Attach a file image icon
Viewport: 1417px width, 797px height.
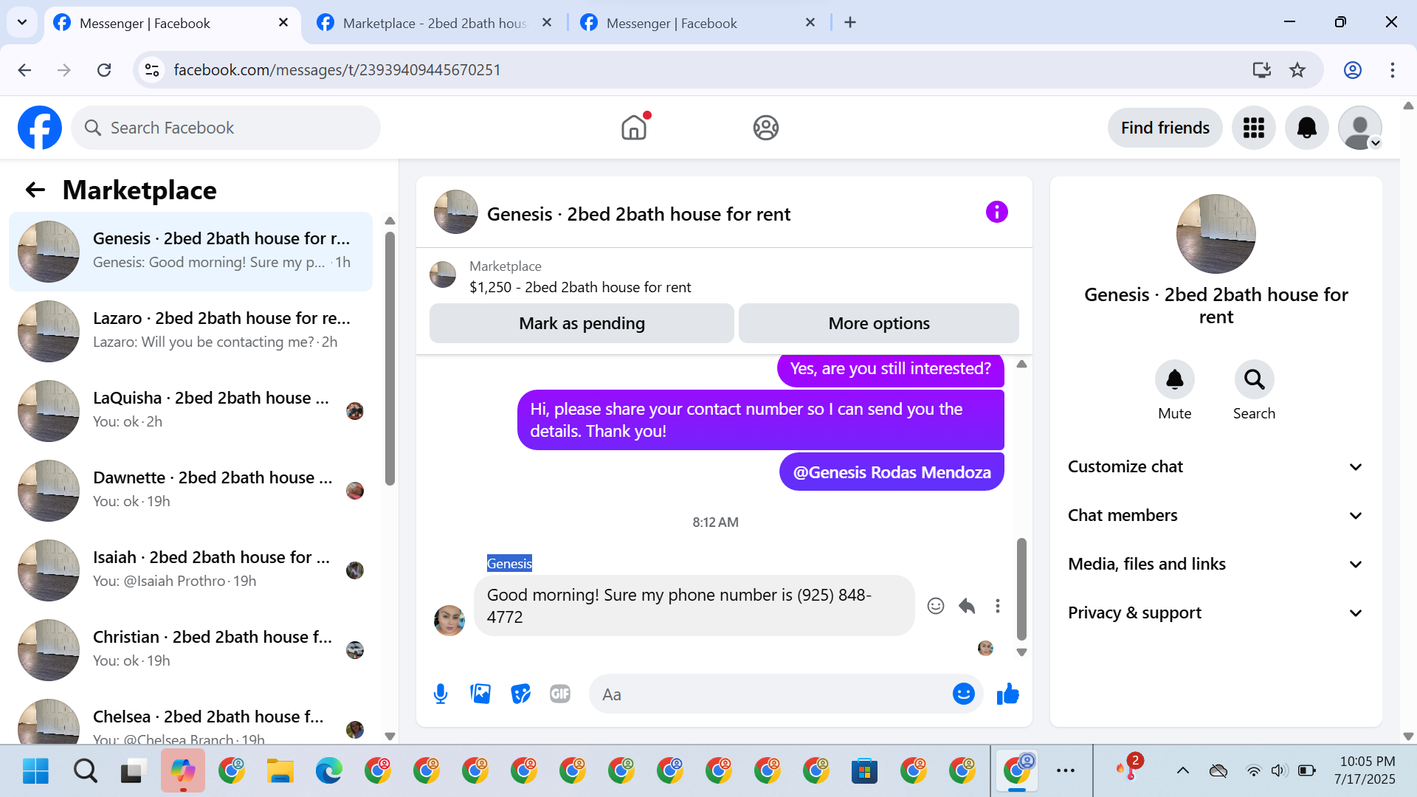[x=480, y=694]
